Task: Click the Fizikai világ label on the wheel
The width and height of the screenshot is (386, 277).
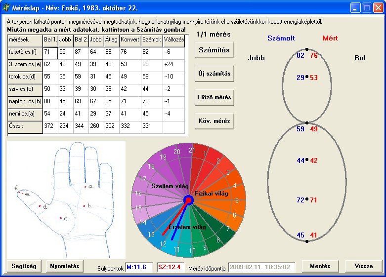Action: 212,194
